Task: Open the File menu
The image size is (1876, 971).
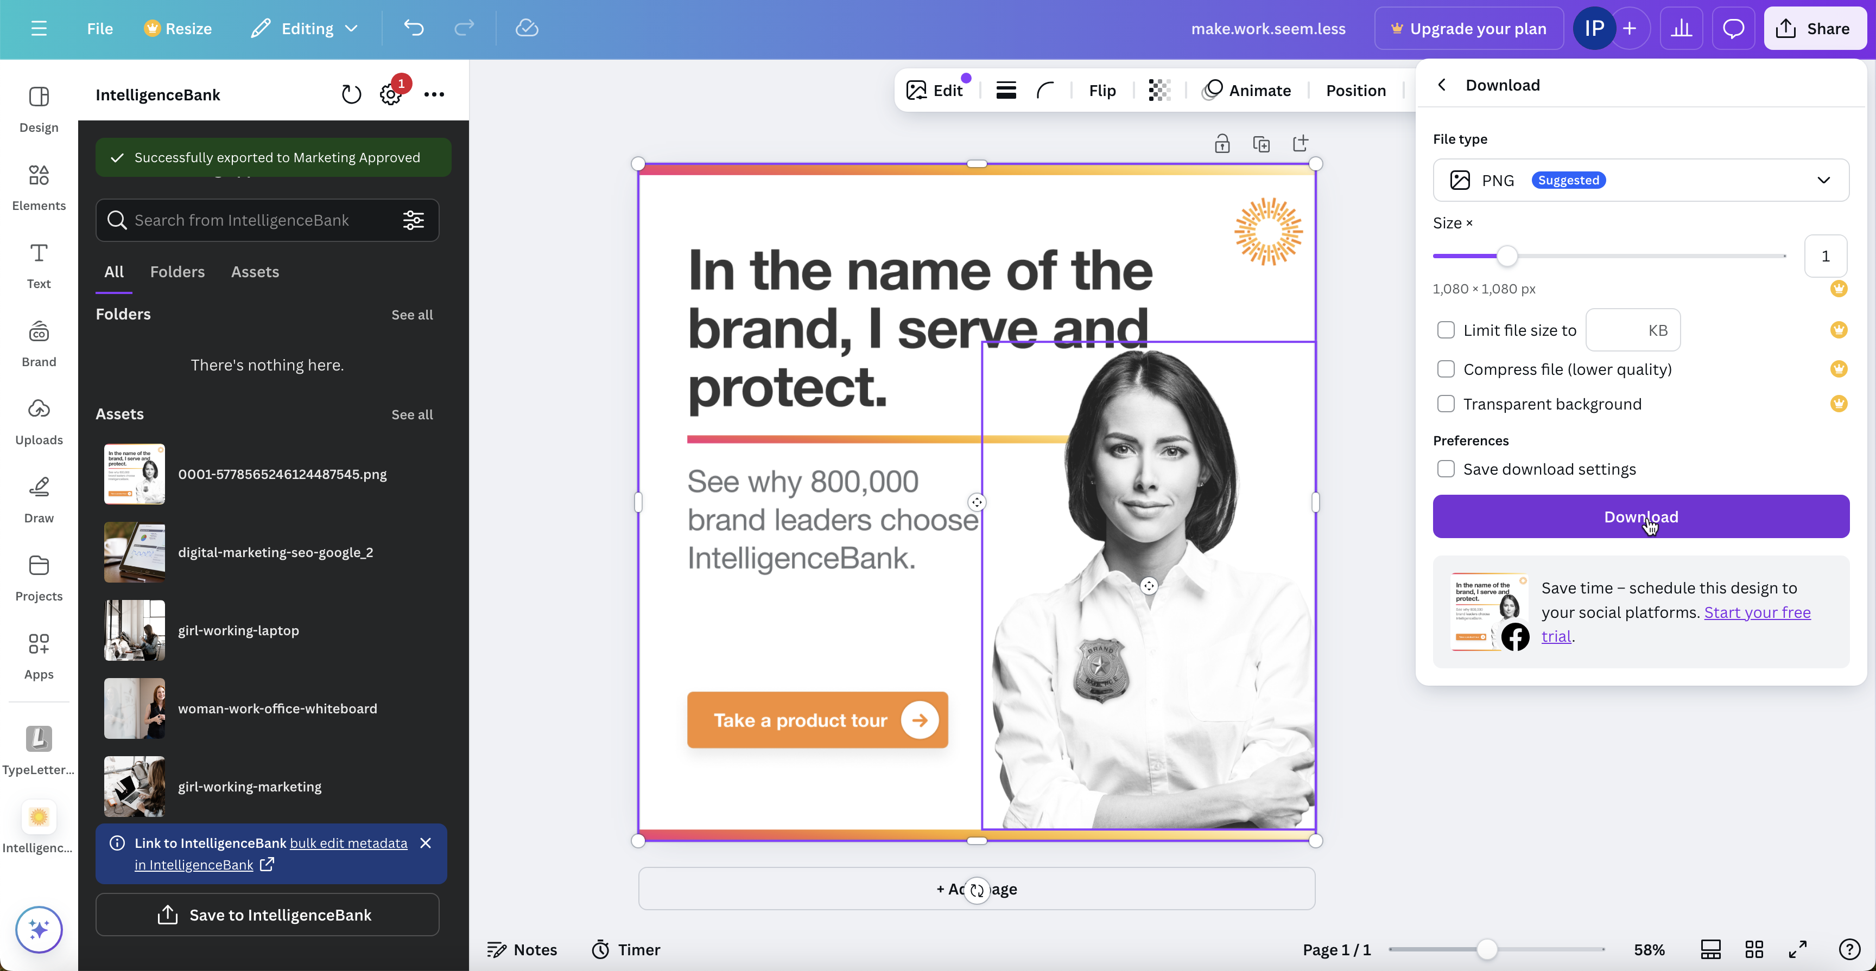Action: click(100, 28)
